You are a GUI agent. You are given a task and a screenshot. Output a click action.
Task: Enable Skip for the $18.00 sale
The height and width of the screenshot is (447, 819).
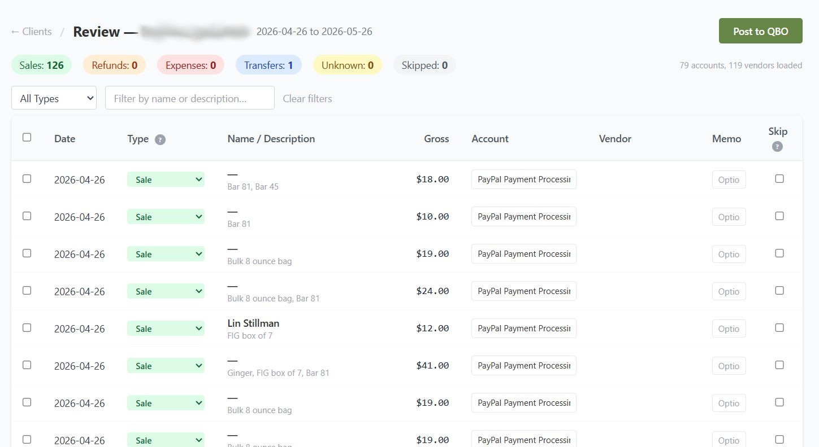pos(779,178)
